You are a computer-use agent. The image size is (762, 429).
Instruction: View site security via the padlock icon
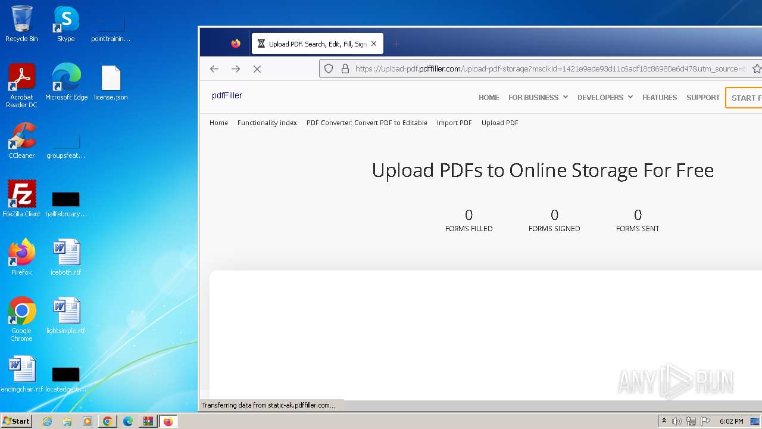click(x=345, y=69)
